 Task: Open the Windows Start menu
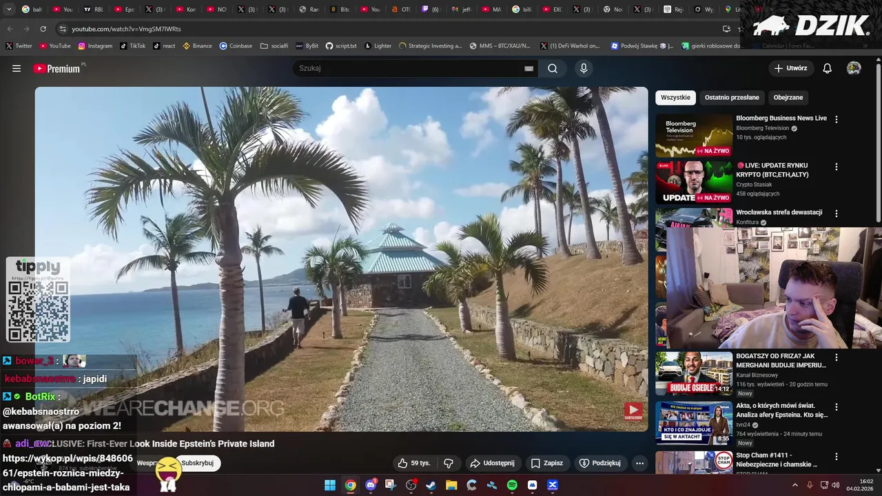330,485
